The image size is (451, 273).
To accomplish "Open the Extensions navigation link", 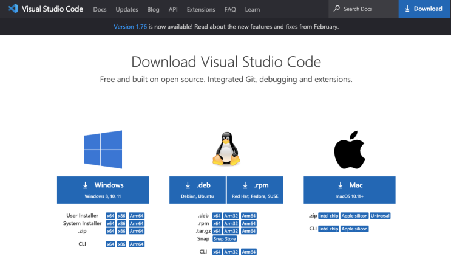I will click(201, 9).
